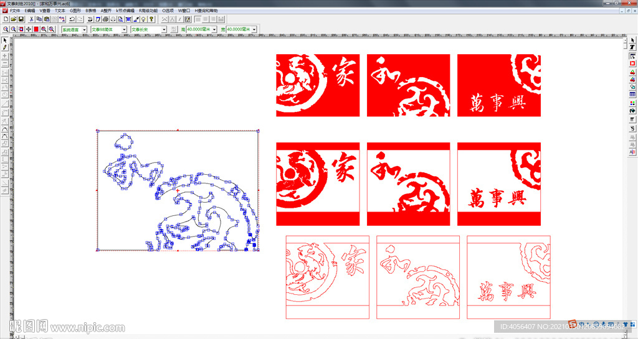Open the R高级功能 menu
Image resolution: width=638 pixels, height=339 pixels.
pyautogui.click(x=148, y=11)
